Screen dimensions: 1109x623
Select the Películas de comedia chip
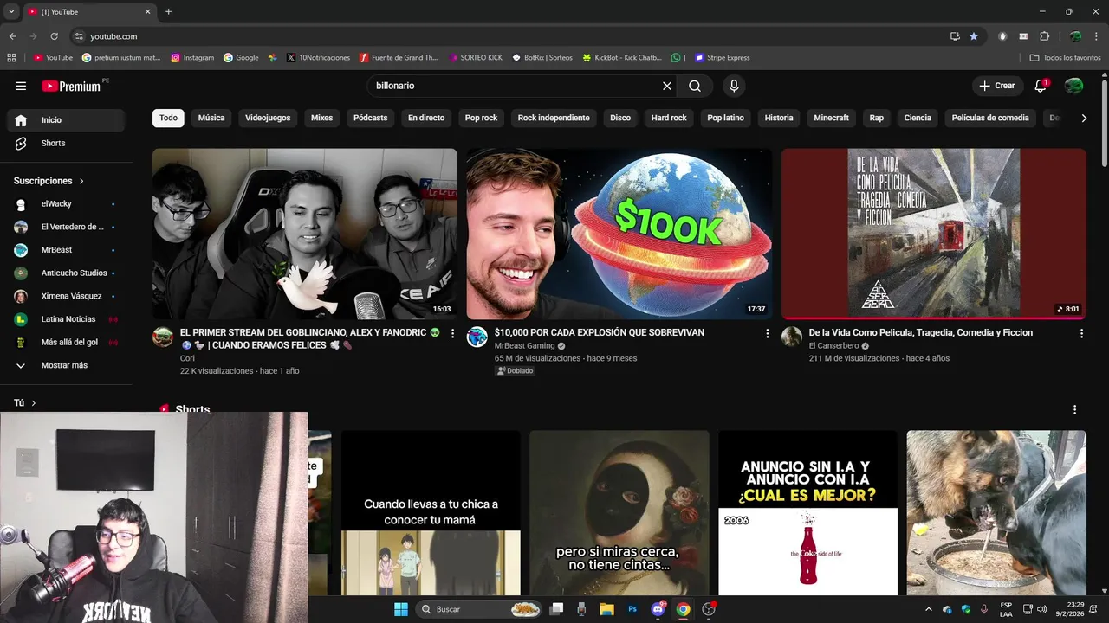pyautogui.click(x=990, y=118)
